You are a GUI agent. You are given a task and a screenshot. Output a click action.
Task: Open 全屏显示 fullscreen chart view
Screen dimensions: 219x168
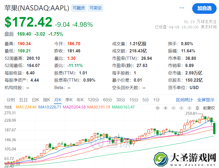pyautogui.click(x=206, y=100)
